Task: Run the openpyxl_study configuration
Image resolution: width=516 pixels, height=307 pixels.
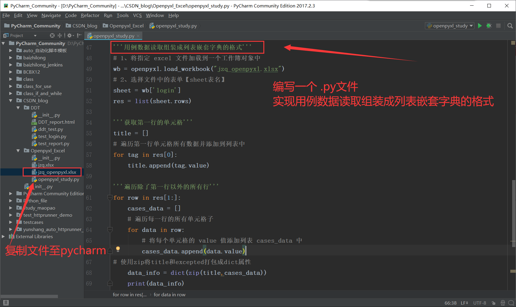Action: (480, 26)
